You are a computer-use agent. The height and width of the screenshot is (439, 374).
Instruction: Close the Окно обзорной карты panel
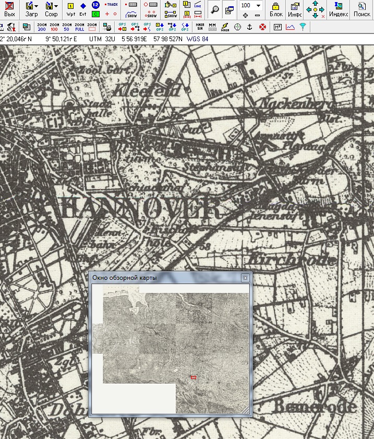pyautogui.click(x=245, y=278)
